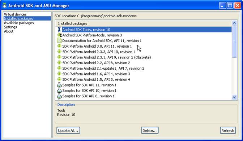Screen dimensions: 243x141
Task: Click the scroll up arrow of the packages list
Action: 234,23
